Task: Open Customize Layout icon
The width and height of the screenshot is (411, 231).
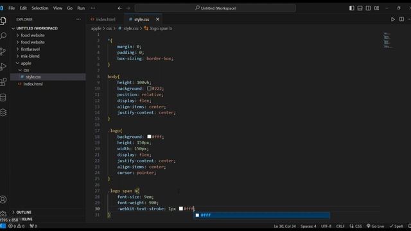Action: tap(377, 8)
